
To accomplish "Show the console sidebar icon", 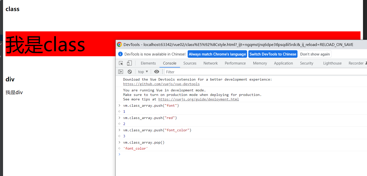I will click(x=121, y=72).
